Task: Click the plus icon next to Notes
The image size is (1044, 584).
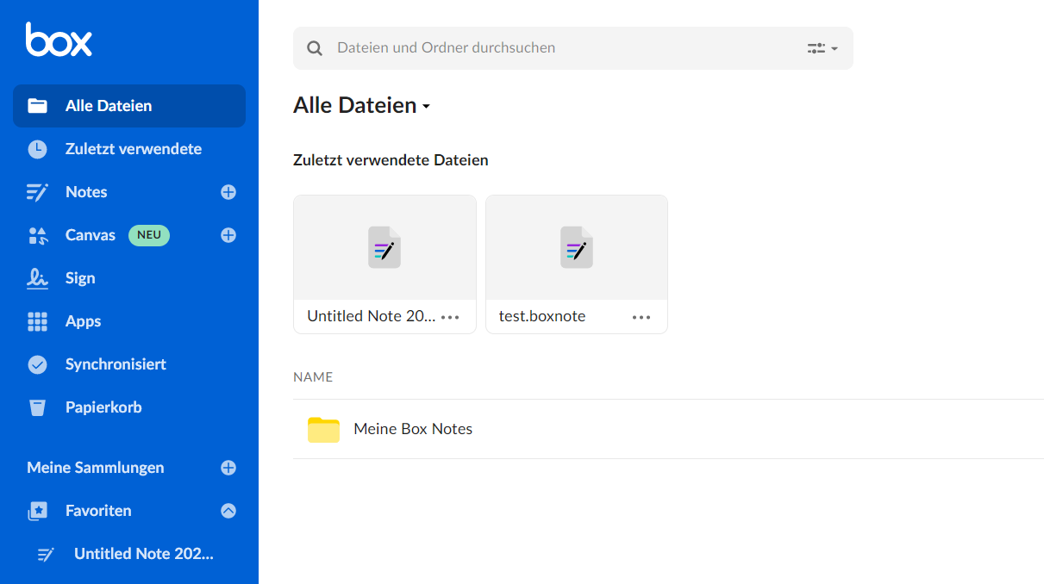Action: coord(228,192)
